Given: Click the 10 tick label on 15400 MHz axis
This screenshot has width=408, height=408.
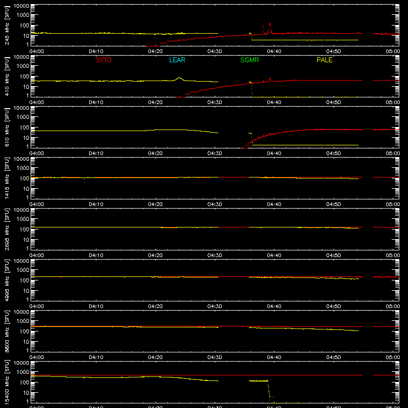Looking at the screenshot, I should coord(26,393).
